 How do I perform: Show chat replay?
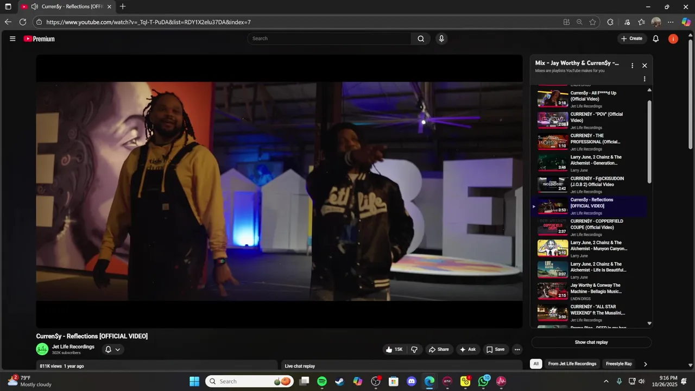tap(591, 342)
